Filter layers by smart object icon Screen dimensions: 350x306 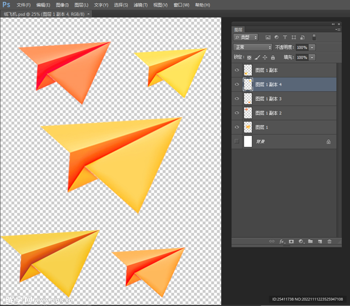[302, 37]
